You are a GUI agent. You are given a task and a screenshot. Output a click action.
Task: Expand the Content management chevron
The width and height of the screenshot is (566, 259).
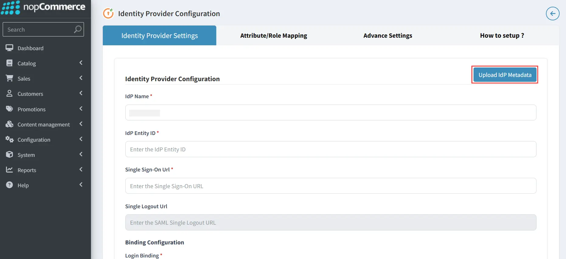coord(81,124)
